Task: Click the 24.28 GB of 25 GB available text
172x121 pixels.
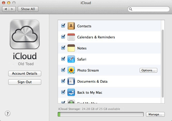Action: pos(101,109)
